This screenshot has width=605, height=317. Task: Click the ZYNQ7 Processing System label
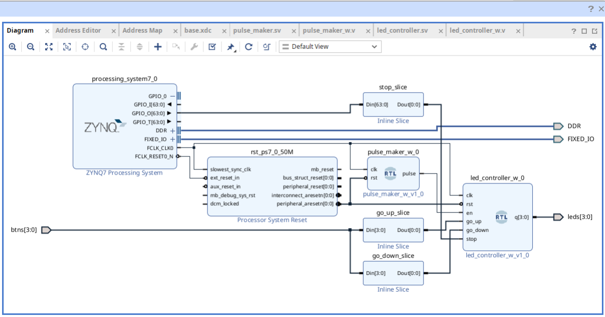124,173
